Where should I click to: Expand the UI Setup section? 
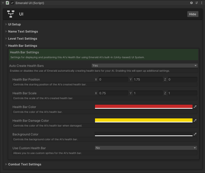(x=6, y=24)
